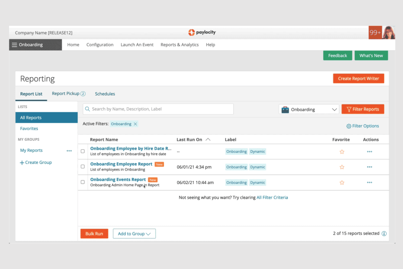This screenshot has width=403, height=269.
Task: Open the Onboarding hamburger menu
Action: (14, 45)
